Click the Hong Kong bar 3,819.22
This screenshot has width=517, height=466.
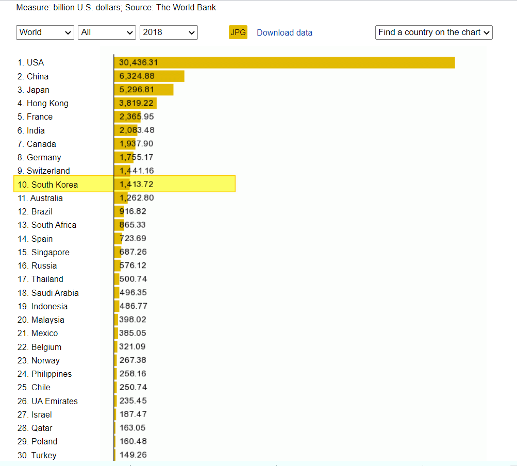(136, 103)
